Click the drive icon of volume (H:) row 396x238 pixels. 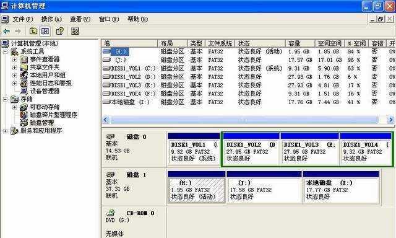[106, 51]
